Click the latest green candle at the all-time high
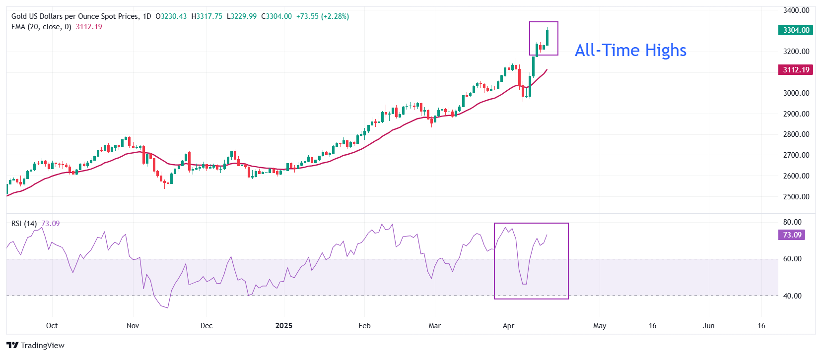The width and height of the screenshot is (822, 356). [547, 37]
